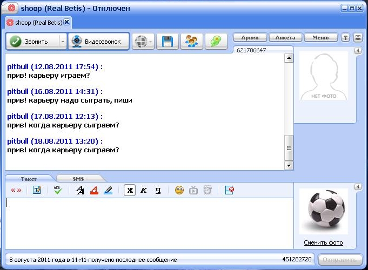Open the Меню button
Viewport: 368px width, 270px height.
pos(320,38)
